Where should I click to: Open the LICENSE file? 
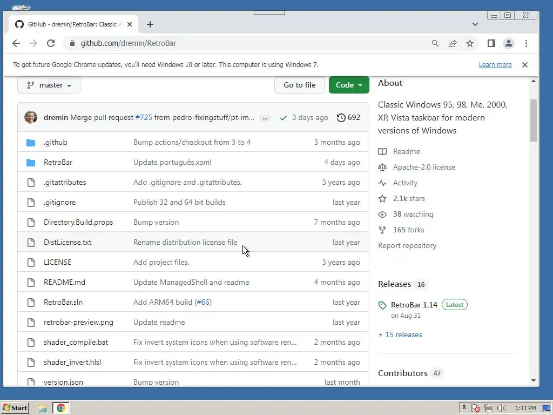[57, 262]
